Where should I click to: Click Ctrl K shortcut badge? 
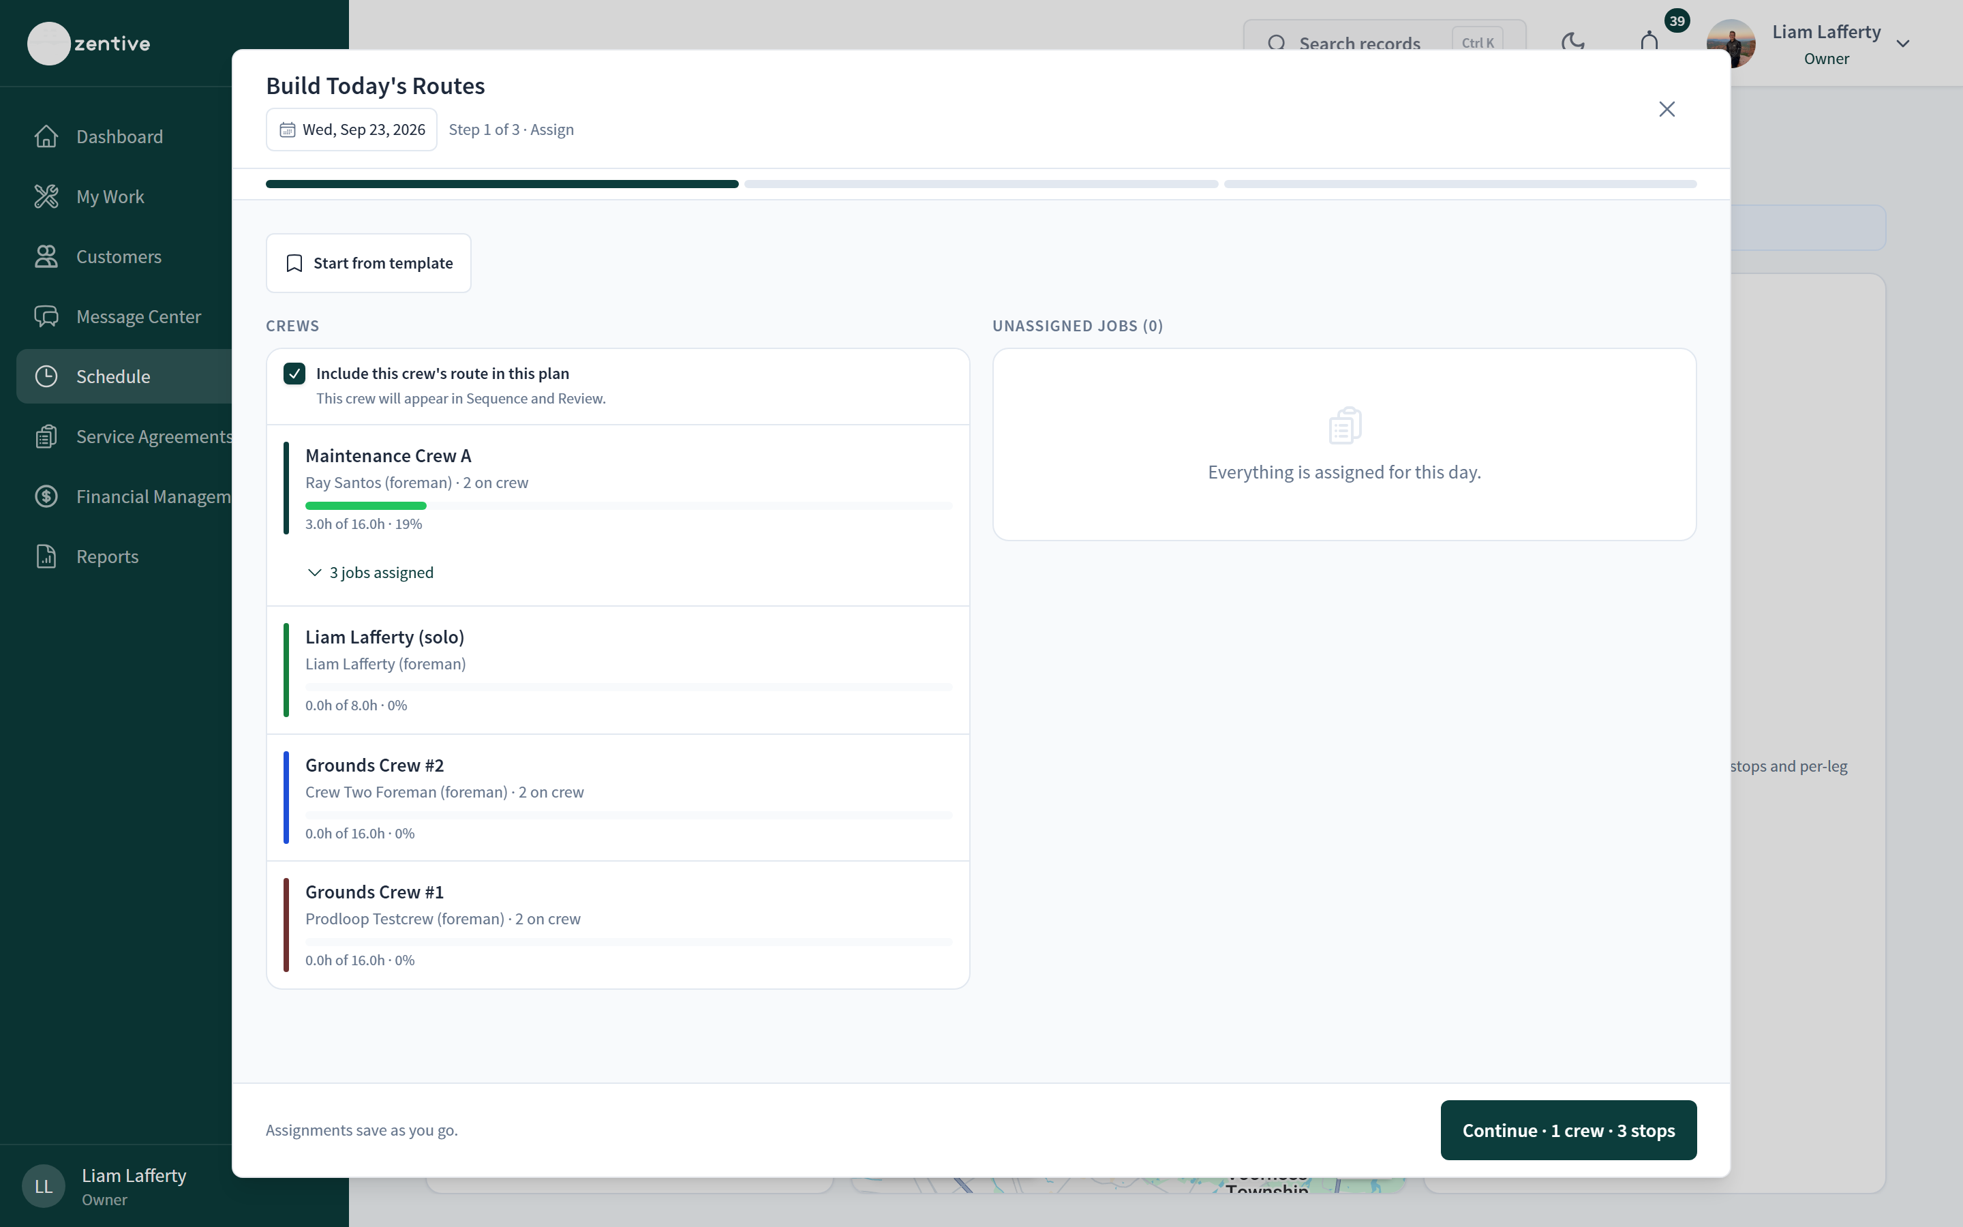(1478, 42)
